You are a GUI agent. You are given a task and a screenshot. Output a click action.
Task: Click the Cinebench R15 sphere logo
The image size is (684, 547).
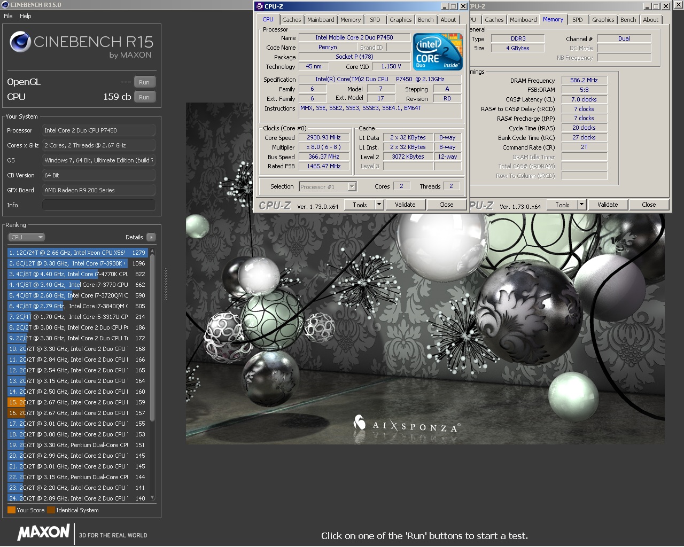20,42
